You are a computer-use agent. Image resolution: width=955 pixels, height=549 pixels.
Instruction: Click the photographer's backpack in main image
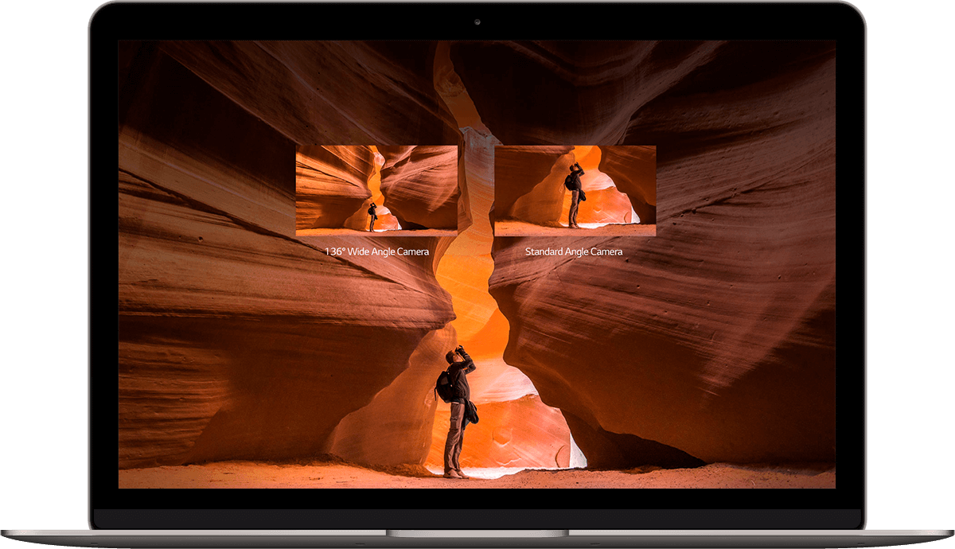coord(444,387)
